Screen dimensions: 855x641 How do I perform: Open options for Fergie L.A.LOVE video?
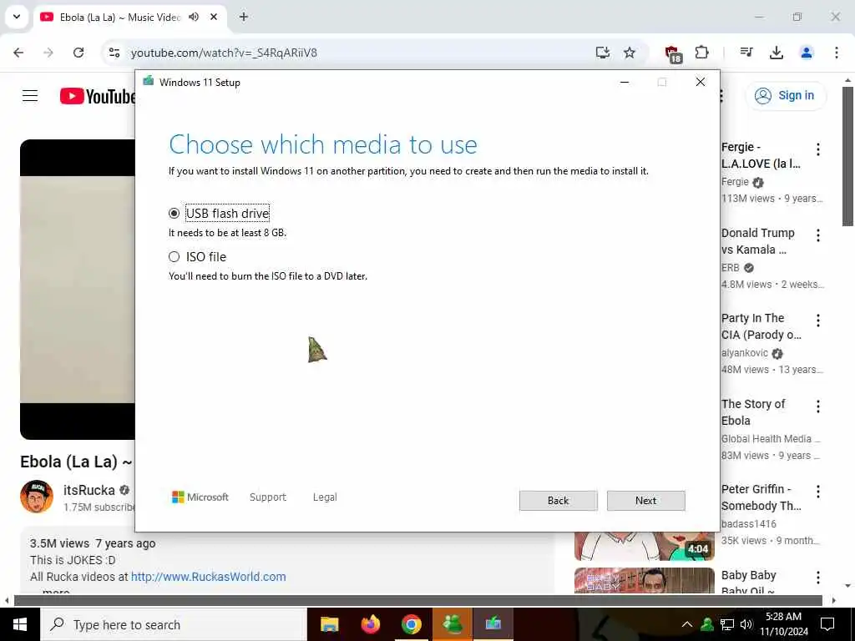[x=818, y=149]
